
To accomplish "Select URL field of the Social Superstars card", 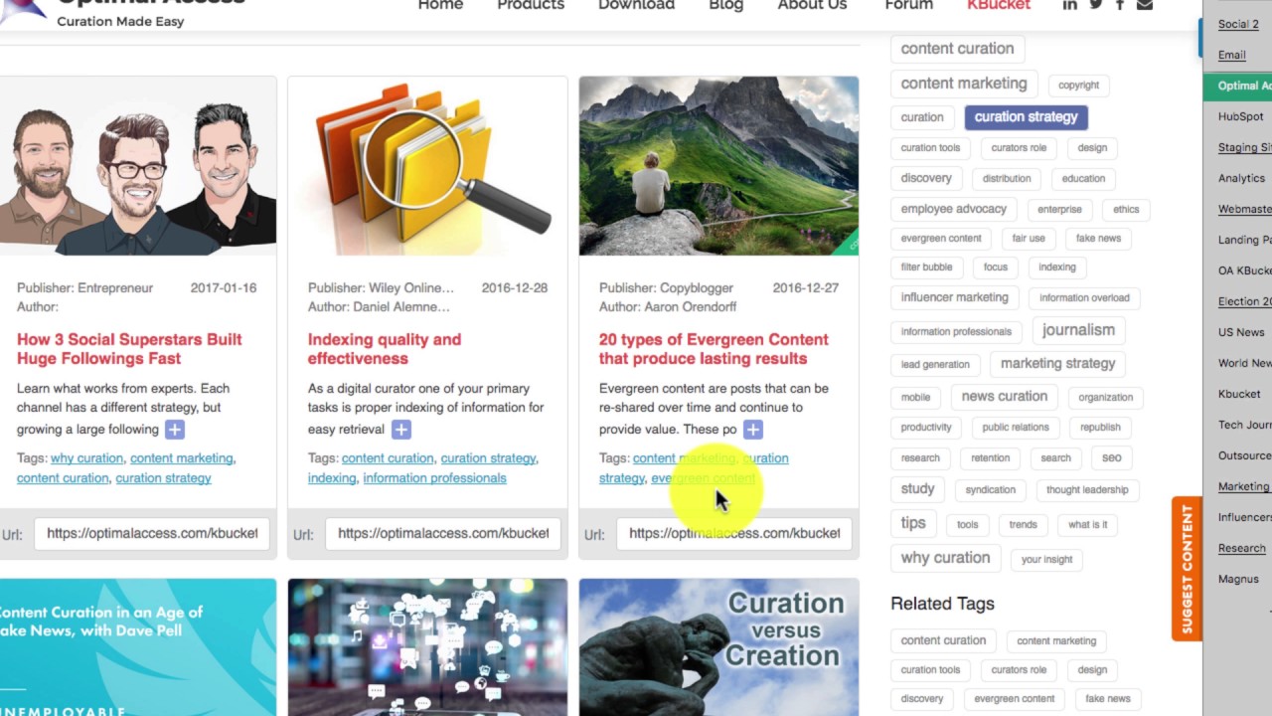I will click(x=152, y=533).
